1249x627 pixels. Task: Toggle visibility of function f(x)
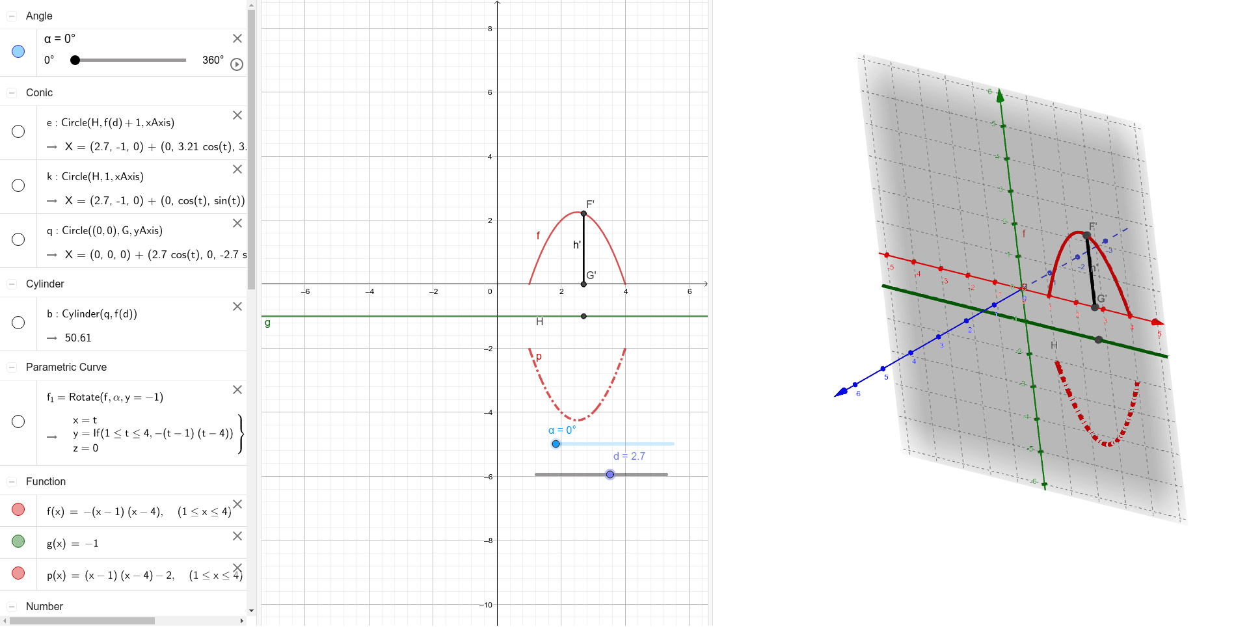pos(18,509)
